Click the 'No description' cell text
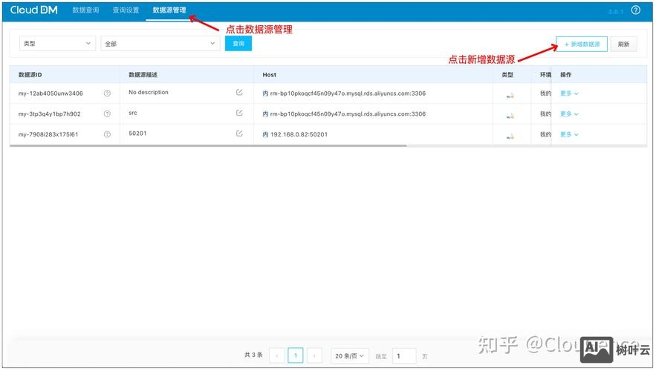Viewport: 656px width, 371px height. pos(149,92)
